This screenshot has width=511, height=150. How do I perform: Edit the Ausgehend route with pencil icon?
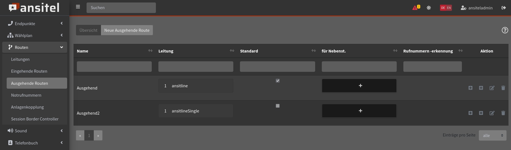(492, 88)
